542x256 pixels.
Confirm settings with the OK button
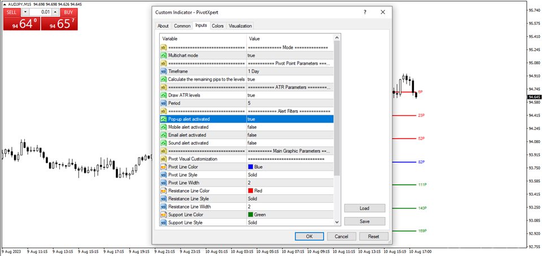309,237
